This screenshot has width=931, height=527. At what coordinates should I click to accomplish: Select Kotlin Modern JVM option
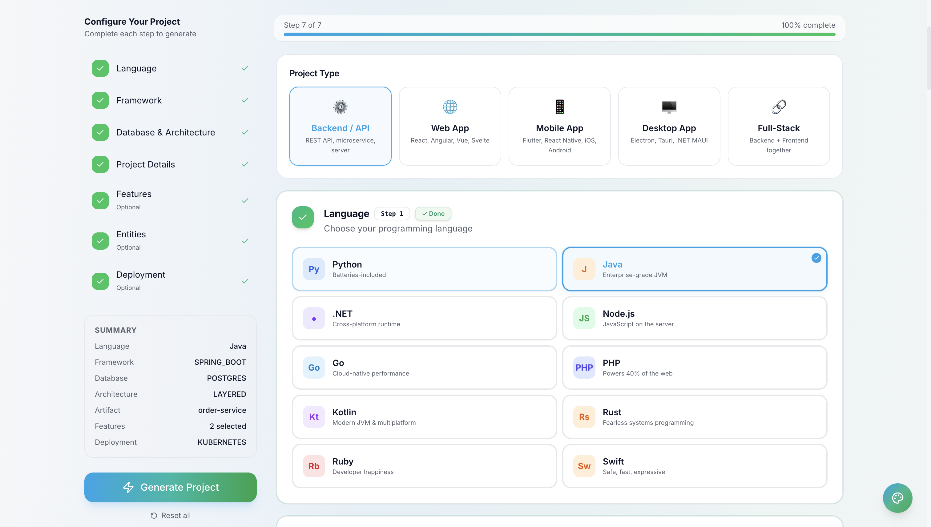pyautogui.click(x=424, y=416)
